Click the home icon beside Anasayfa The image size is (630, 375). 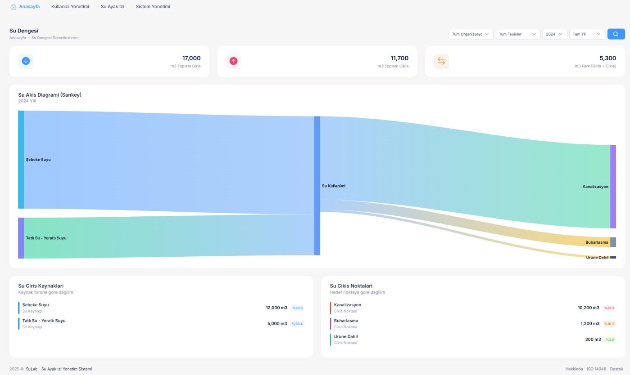pos(13,7)
